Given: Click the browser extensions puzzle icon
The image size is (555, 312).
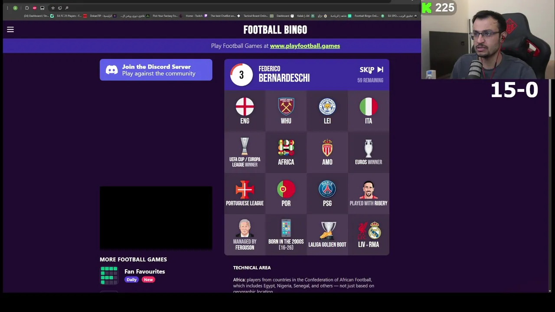Looking at the screenshot, I should [x=27, y=8].
